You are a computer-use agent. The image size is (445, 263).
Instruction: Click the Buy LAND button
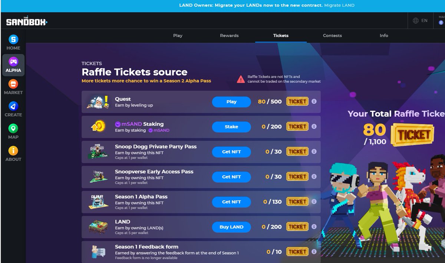231,227
